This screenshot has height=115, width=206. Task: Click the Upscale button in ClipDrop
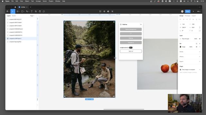[x=131, y=42]
